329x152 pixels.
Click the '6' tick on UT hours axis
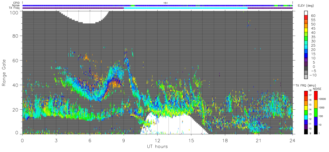(x=90, y=140)
